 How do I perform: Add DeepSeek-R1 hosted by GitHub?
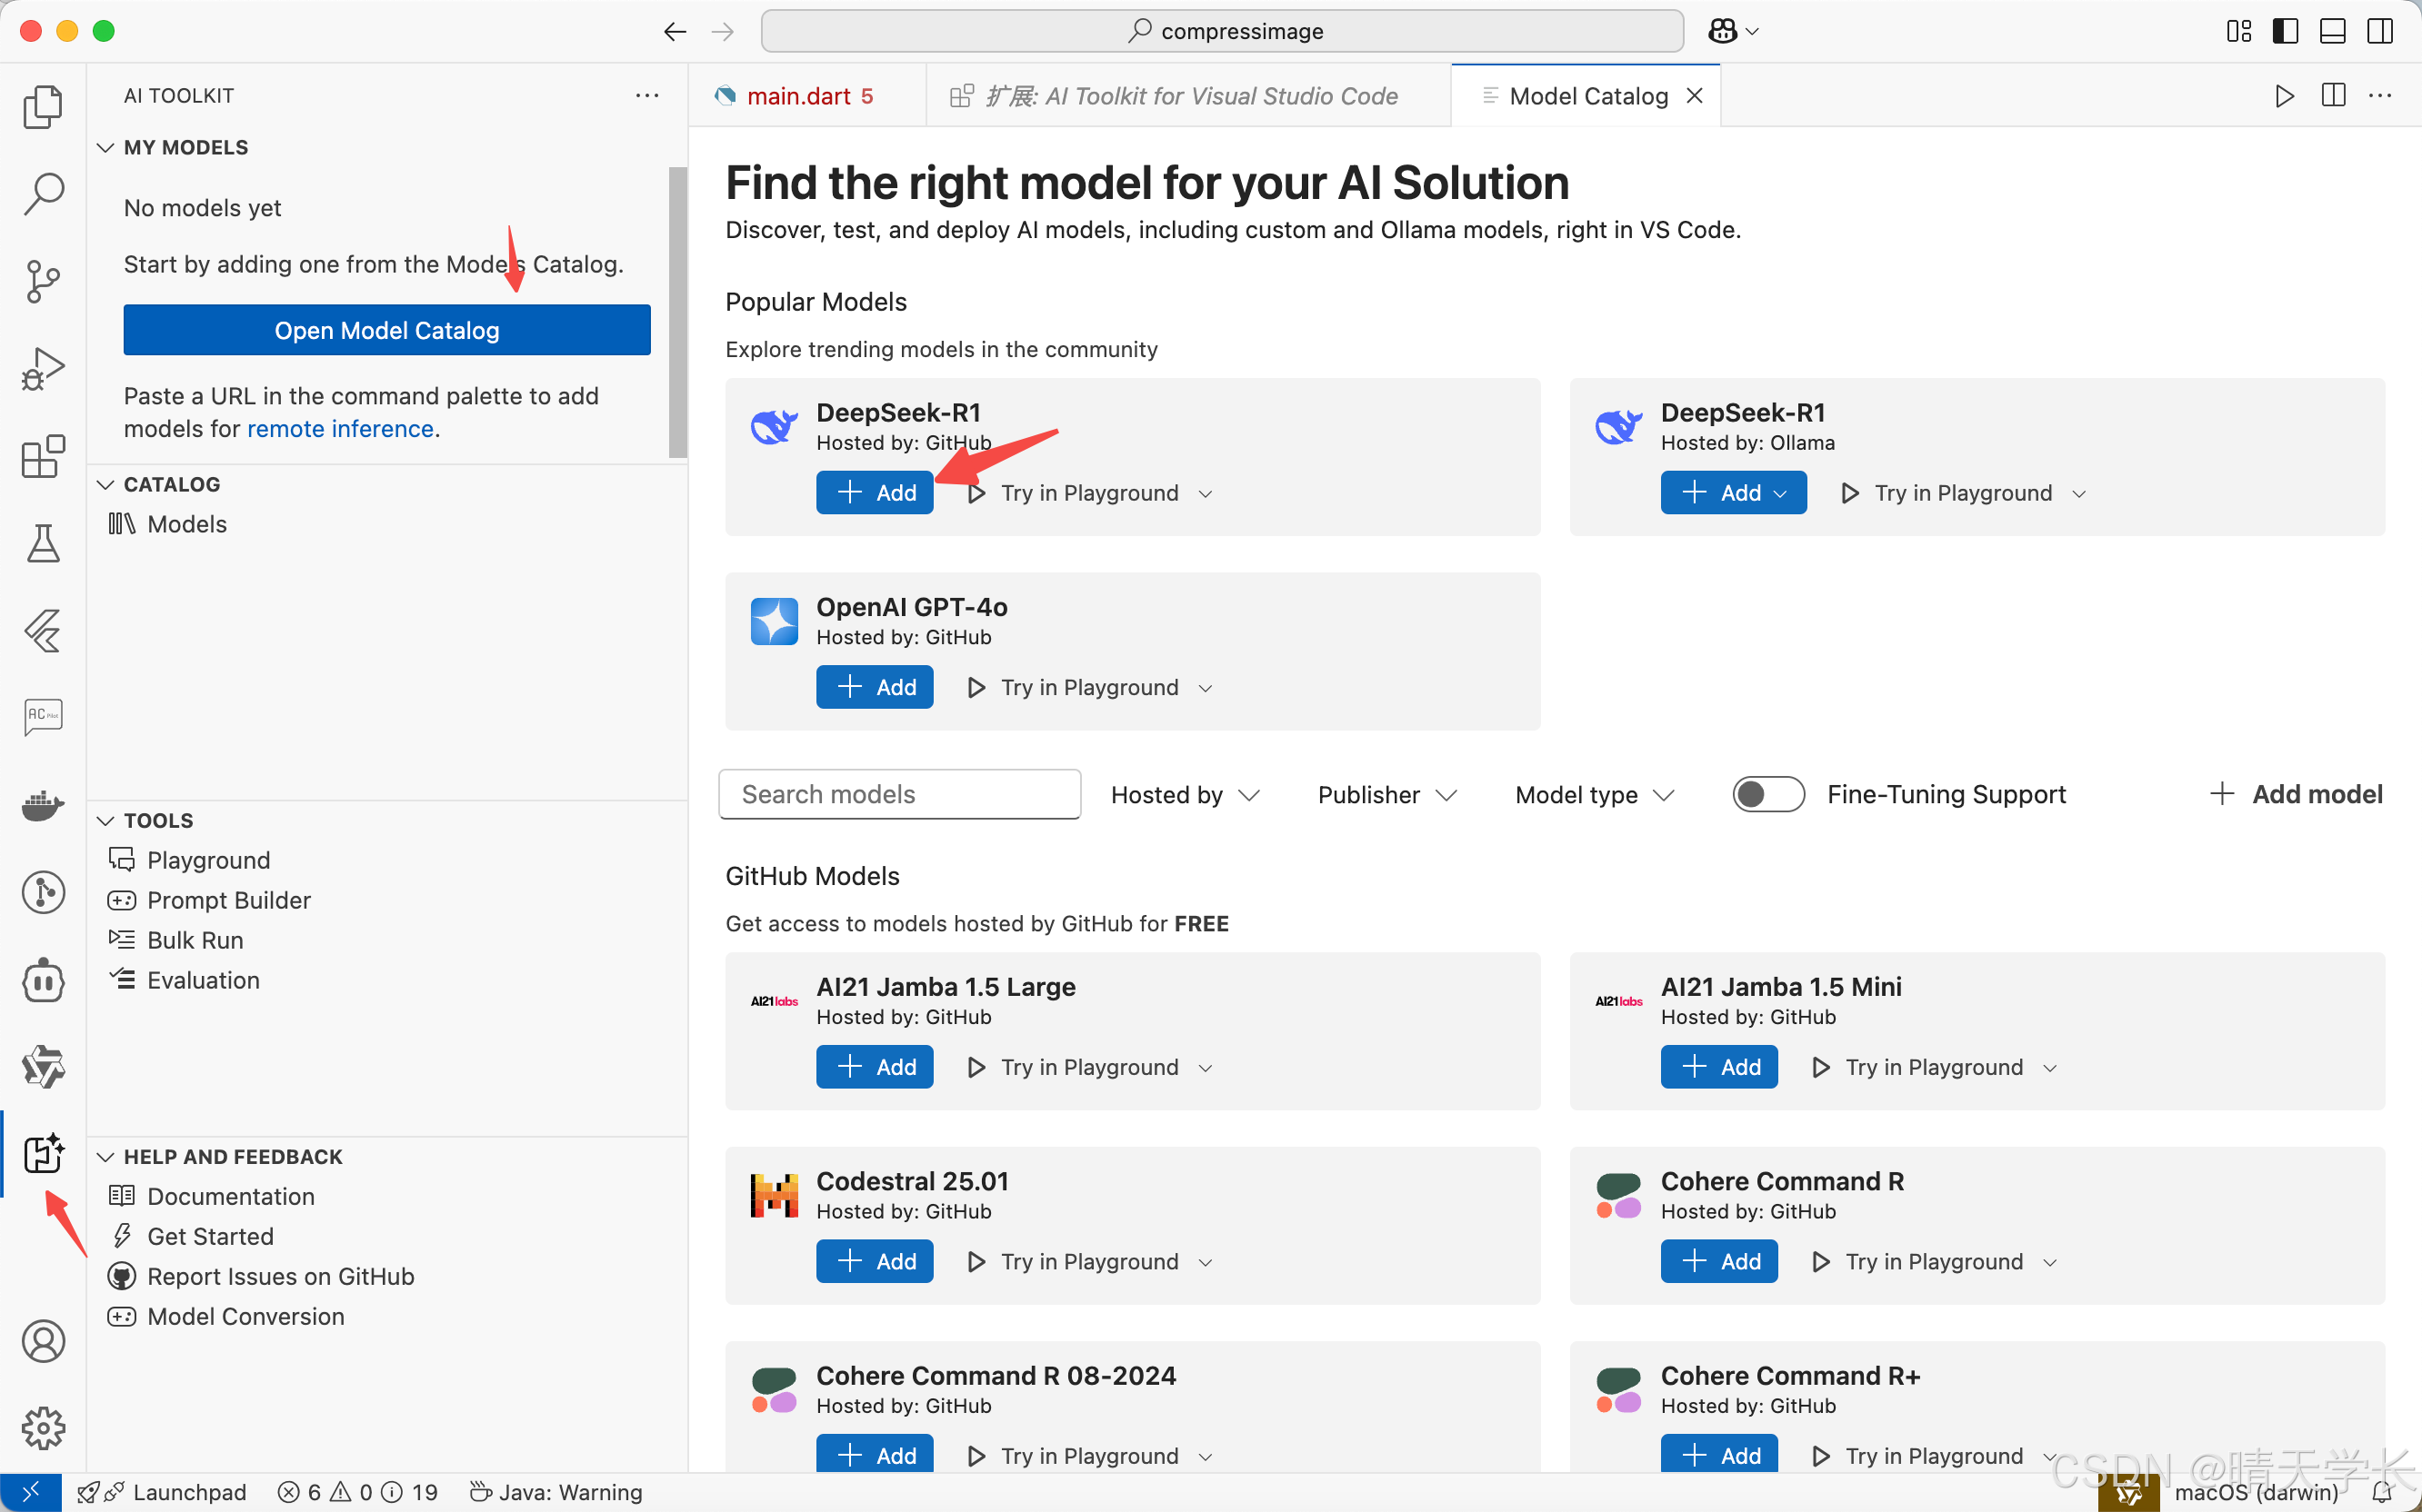[x=875, y=493]
